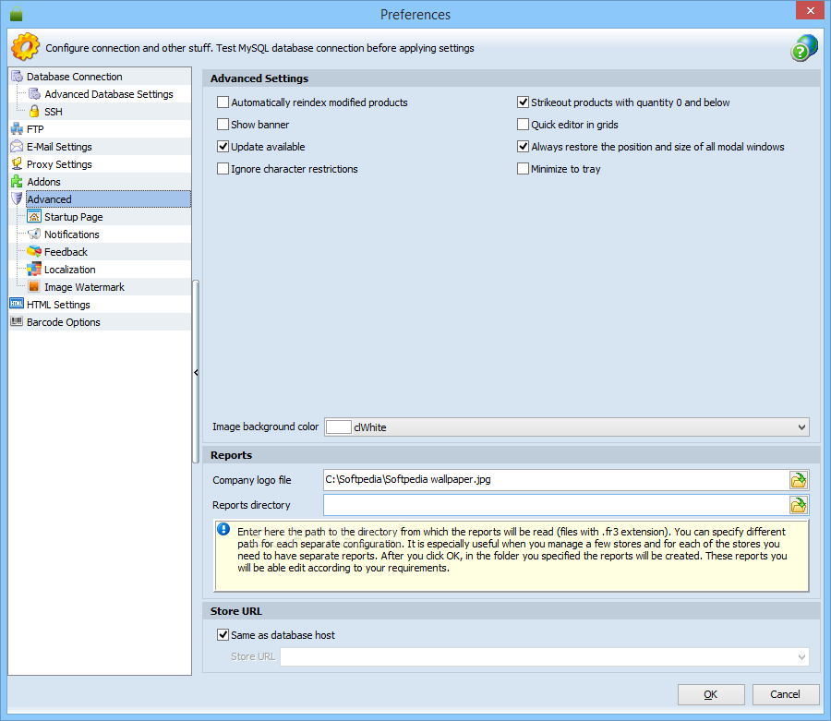
Task: Click the HTML Settings icon
Action: [17, 304]
